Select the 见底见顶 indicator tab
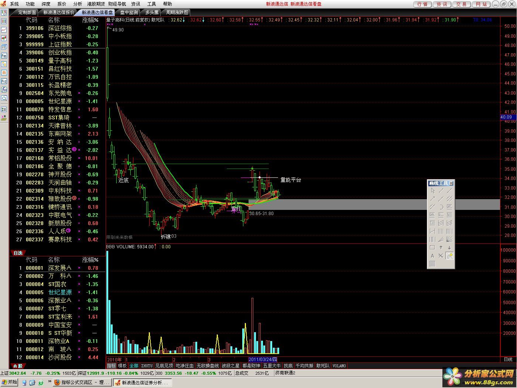 (x=164, y=365)
